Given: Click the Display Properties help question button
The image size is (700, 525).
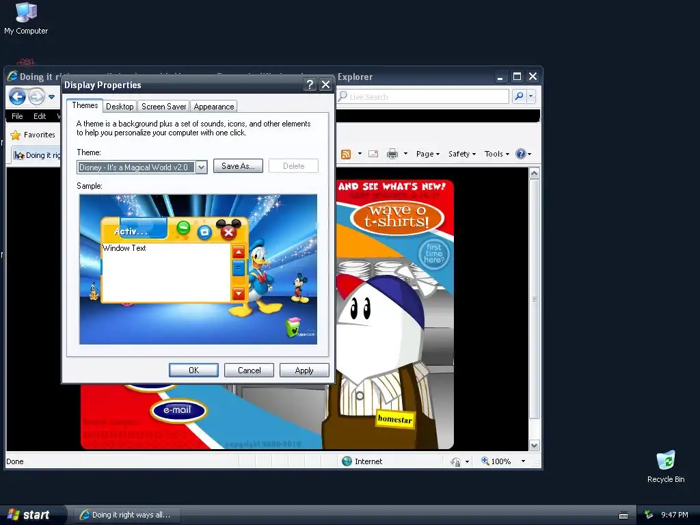Looking at the screenshot, I should [310, 84].
